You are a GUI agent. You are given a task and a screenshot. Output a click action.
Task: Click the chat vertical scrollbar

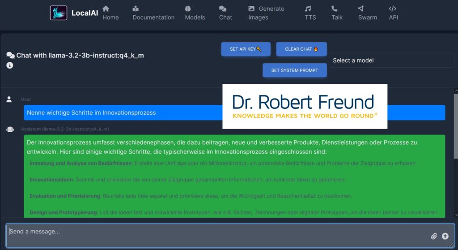tap(455, 125)
